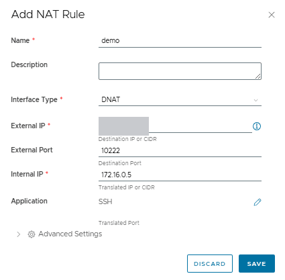This screenshot has height=280, width=285.
Task: Click the Advanced Settings gear icon
Action: (32, 234)
